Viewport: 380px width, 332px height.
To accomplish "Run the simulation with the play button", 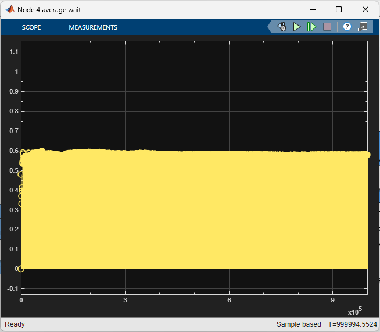I will pyautogui.click(x=297, y=27).
